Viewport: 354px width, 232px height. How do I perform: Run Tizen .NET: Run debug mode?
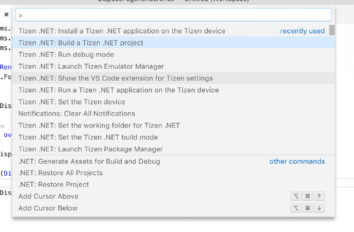[173, 54]
